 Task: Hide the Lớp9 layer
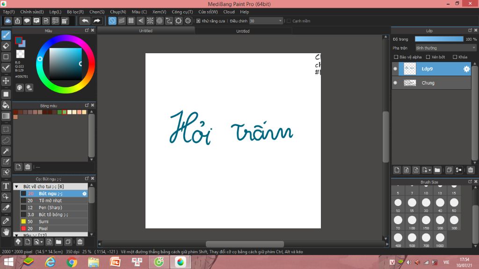395,69
